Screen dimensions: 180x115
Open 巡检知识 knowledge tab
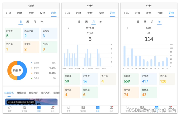pyautogui.click(x=33, y=93)
